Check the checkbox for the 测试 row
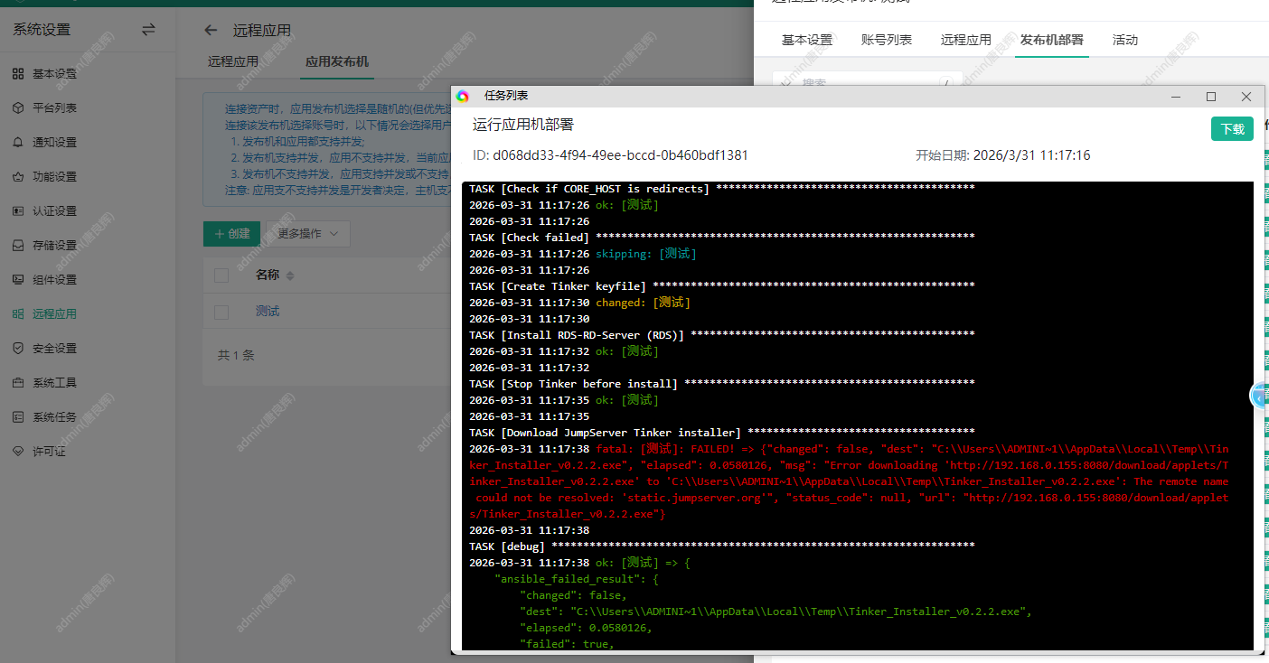Screen dimensions: 1269x663 click(221, 312)
